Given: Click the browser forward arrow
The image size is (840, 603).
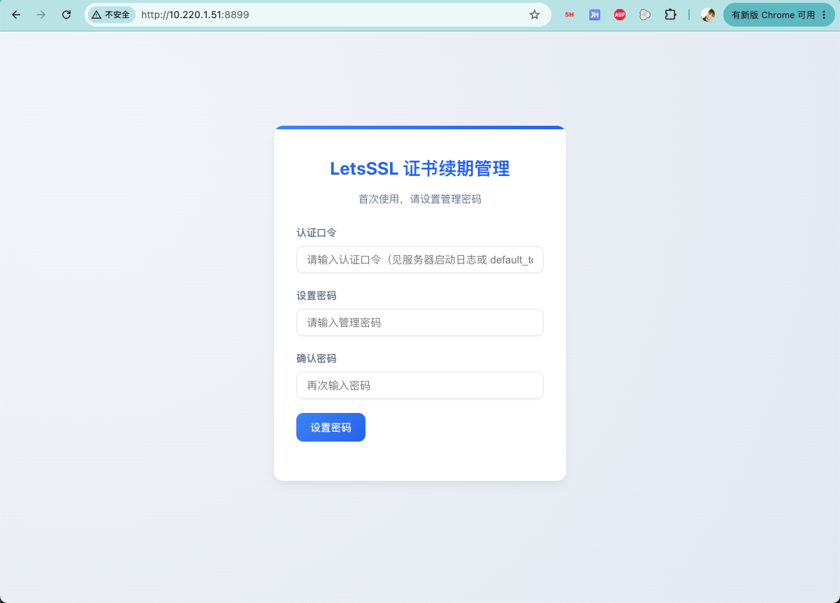Looking at the screenshot, I should [41, 15].
